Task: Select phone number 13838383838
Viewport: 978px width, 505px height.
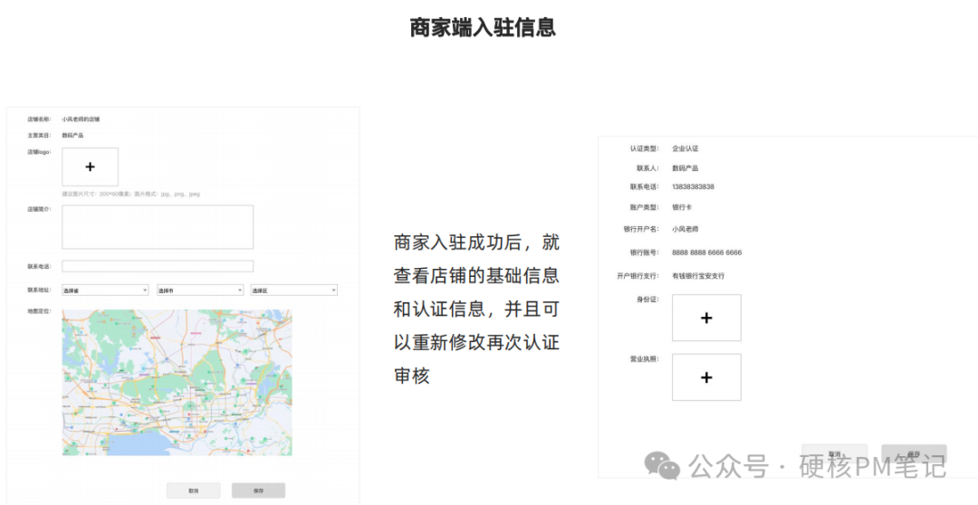Action: (x=693, y=186)
